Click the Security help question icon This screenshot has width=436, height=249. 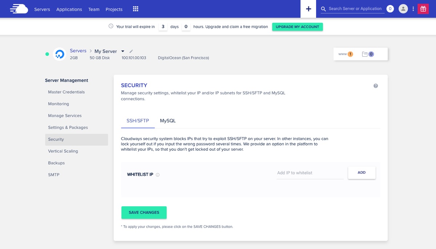click(376, 86)
